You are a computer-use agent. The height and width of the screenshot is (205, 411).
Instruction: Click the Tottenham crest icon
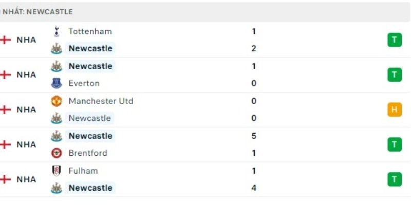coord(57,31)
